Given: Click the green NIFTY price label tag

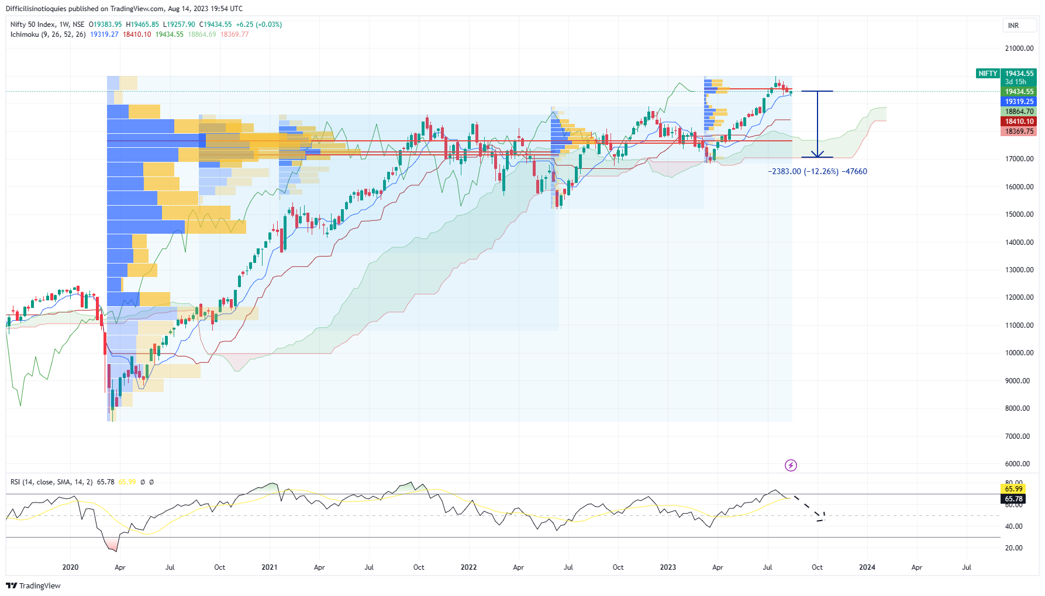Looking at the screenshot, I should 988,74.
